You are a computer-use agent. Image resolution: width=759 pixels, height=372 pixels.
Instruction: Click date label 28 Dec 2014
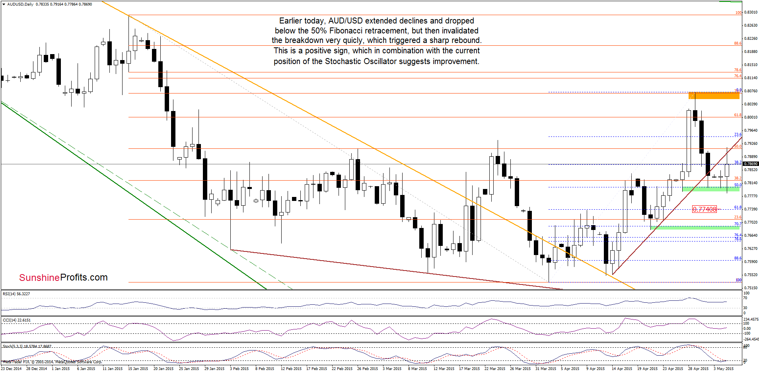[x=37, y=369]
